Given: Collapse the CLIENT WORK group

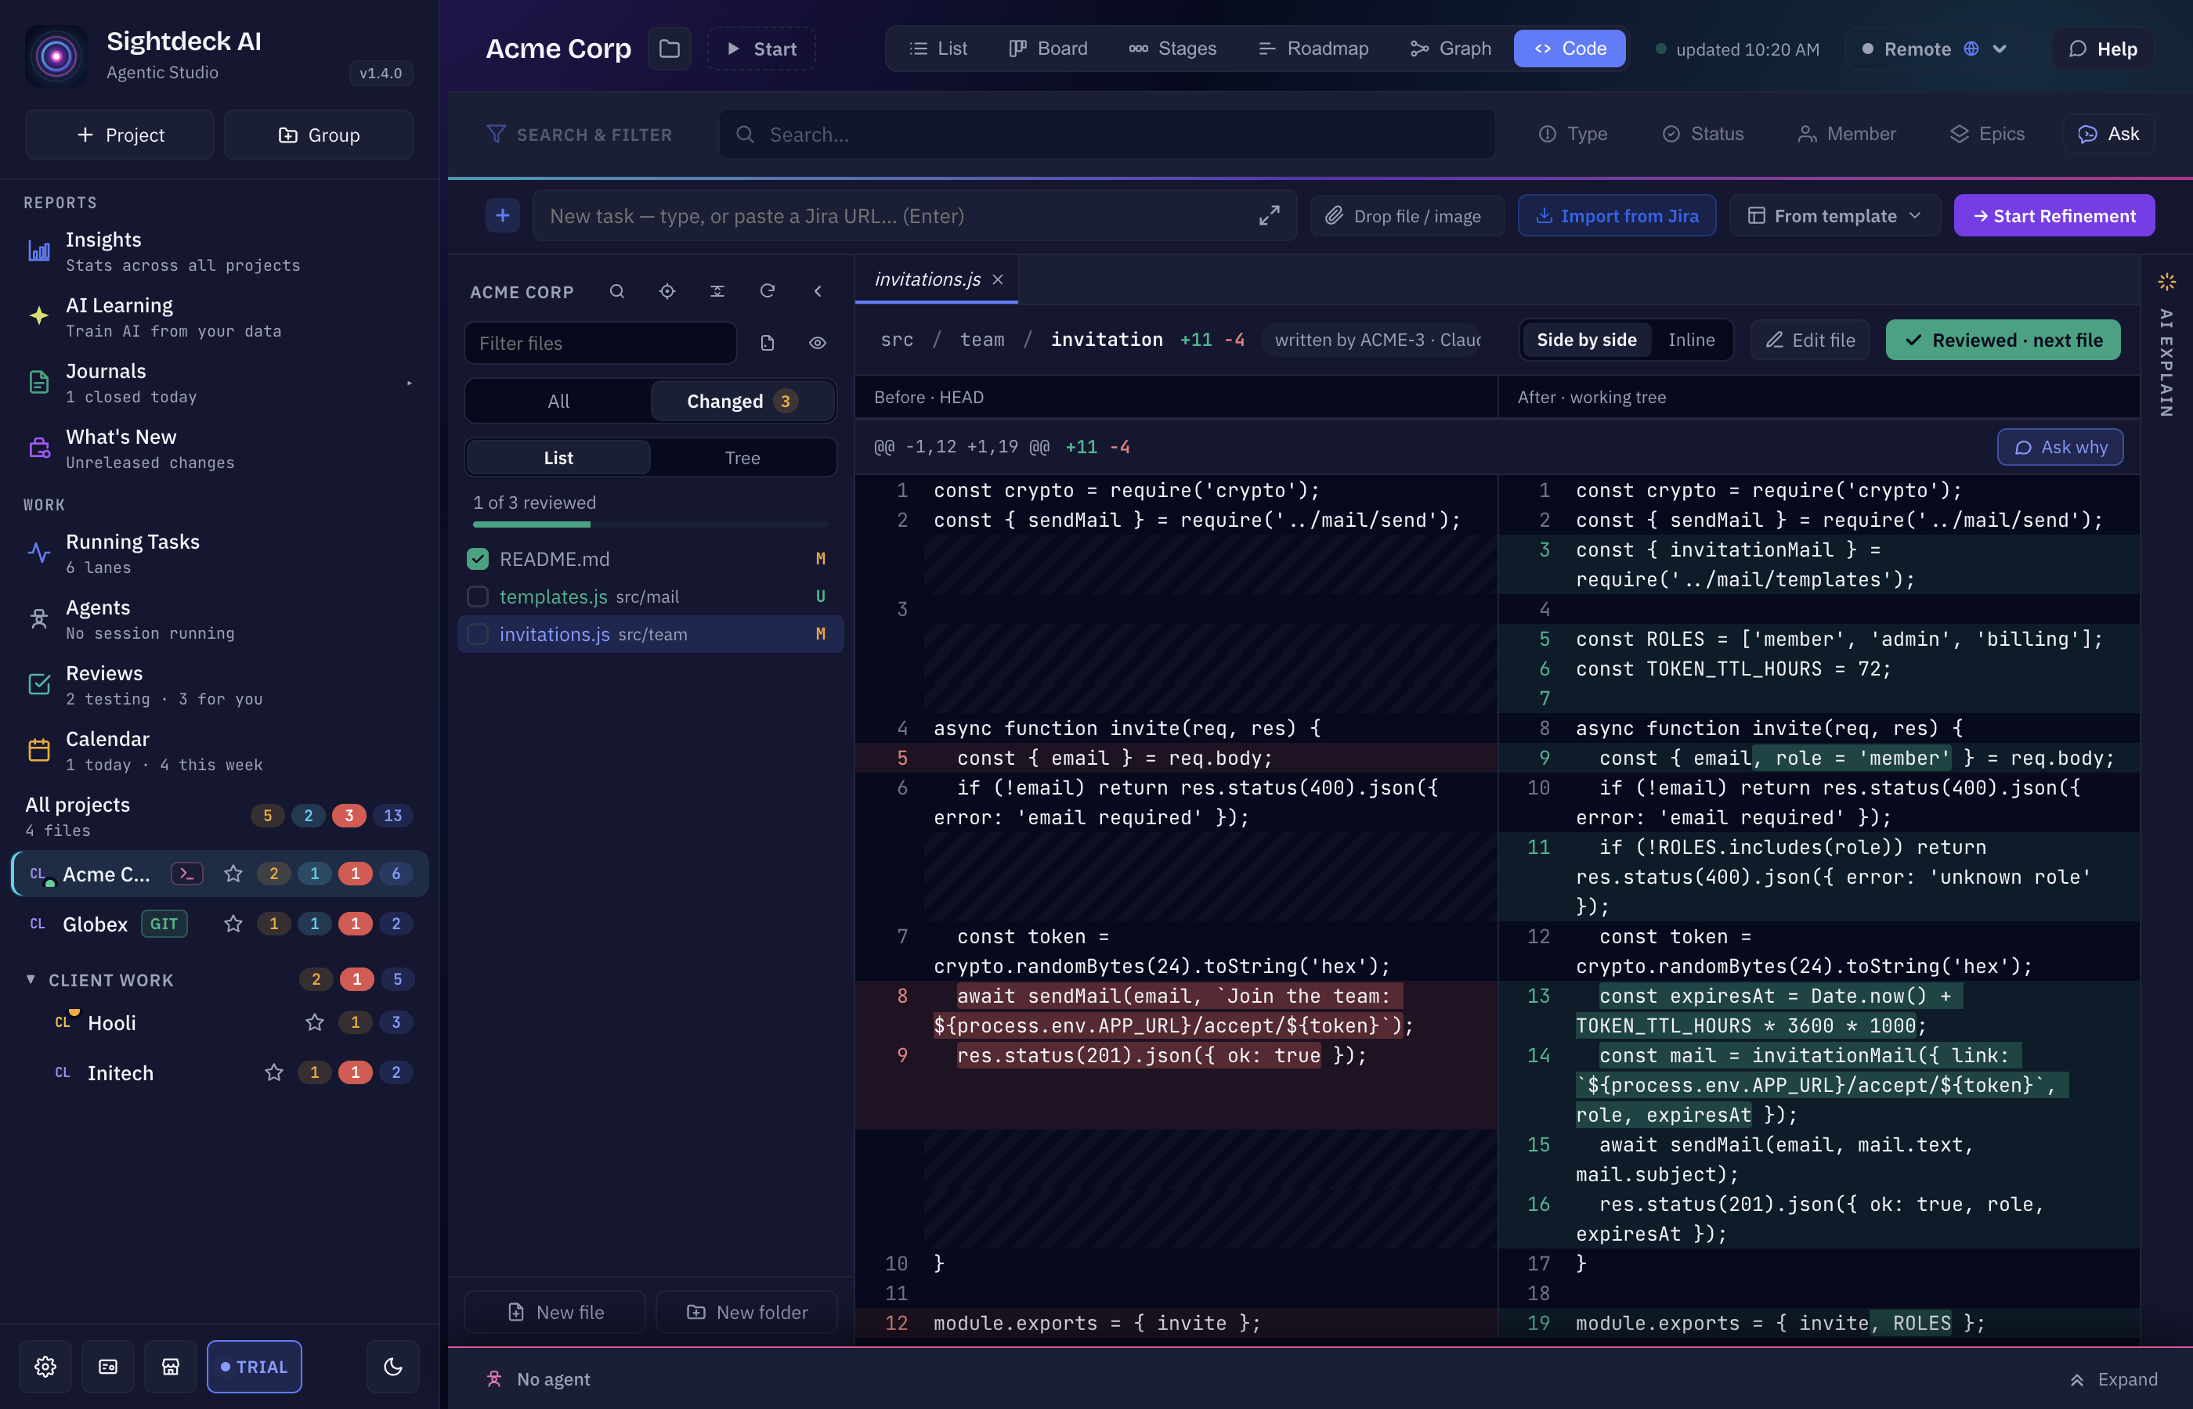Looking at the screenshot, I should click(31, 979).
